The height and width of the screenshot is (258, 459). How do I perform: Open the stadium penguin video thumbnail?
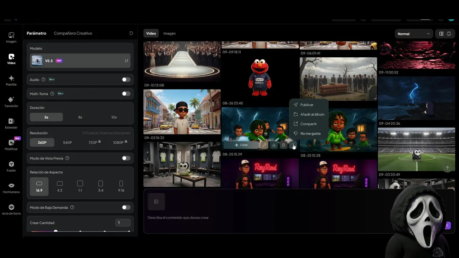coord(416,149)
